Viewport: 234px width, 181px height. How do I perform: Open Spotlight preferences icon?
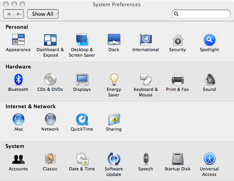pyautogui.click(x=209, y=40)
